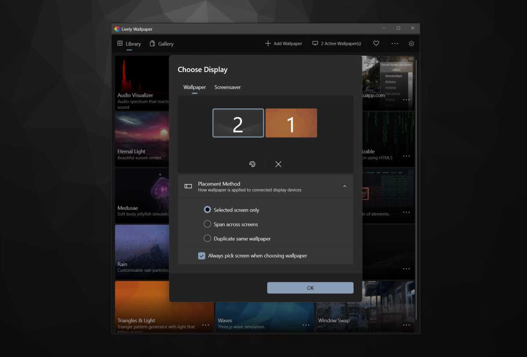Open the Window Swap wallpaper tile
Screen dimensions: 527x357
[365, 306]
